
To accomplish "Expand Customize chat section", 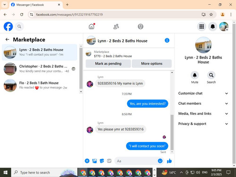I will [203, 93].
